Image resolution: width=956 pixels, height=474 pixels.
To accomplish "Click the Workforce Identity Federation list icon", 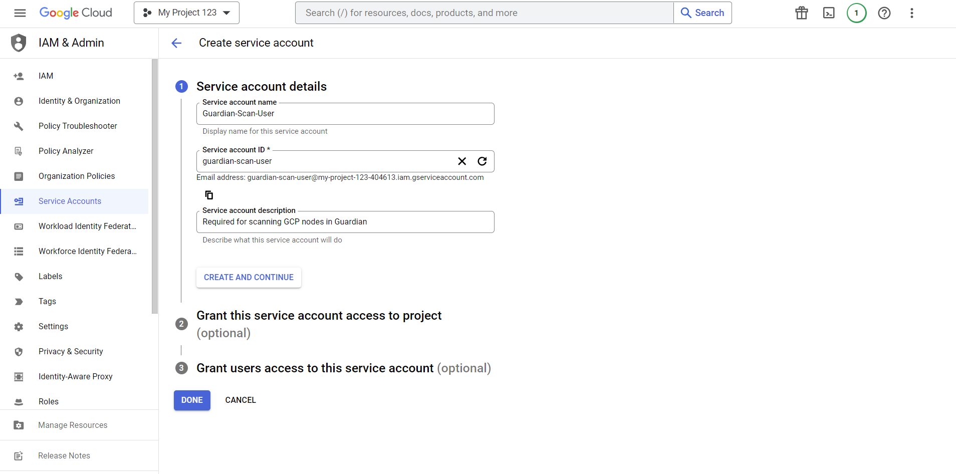I will click(19, 252).
